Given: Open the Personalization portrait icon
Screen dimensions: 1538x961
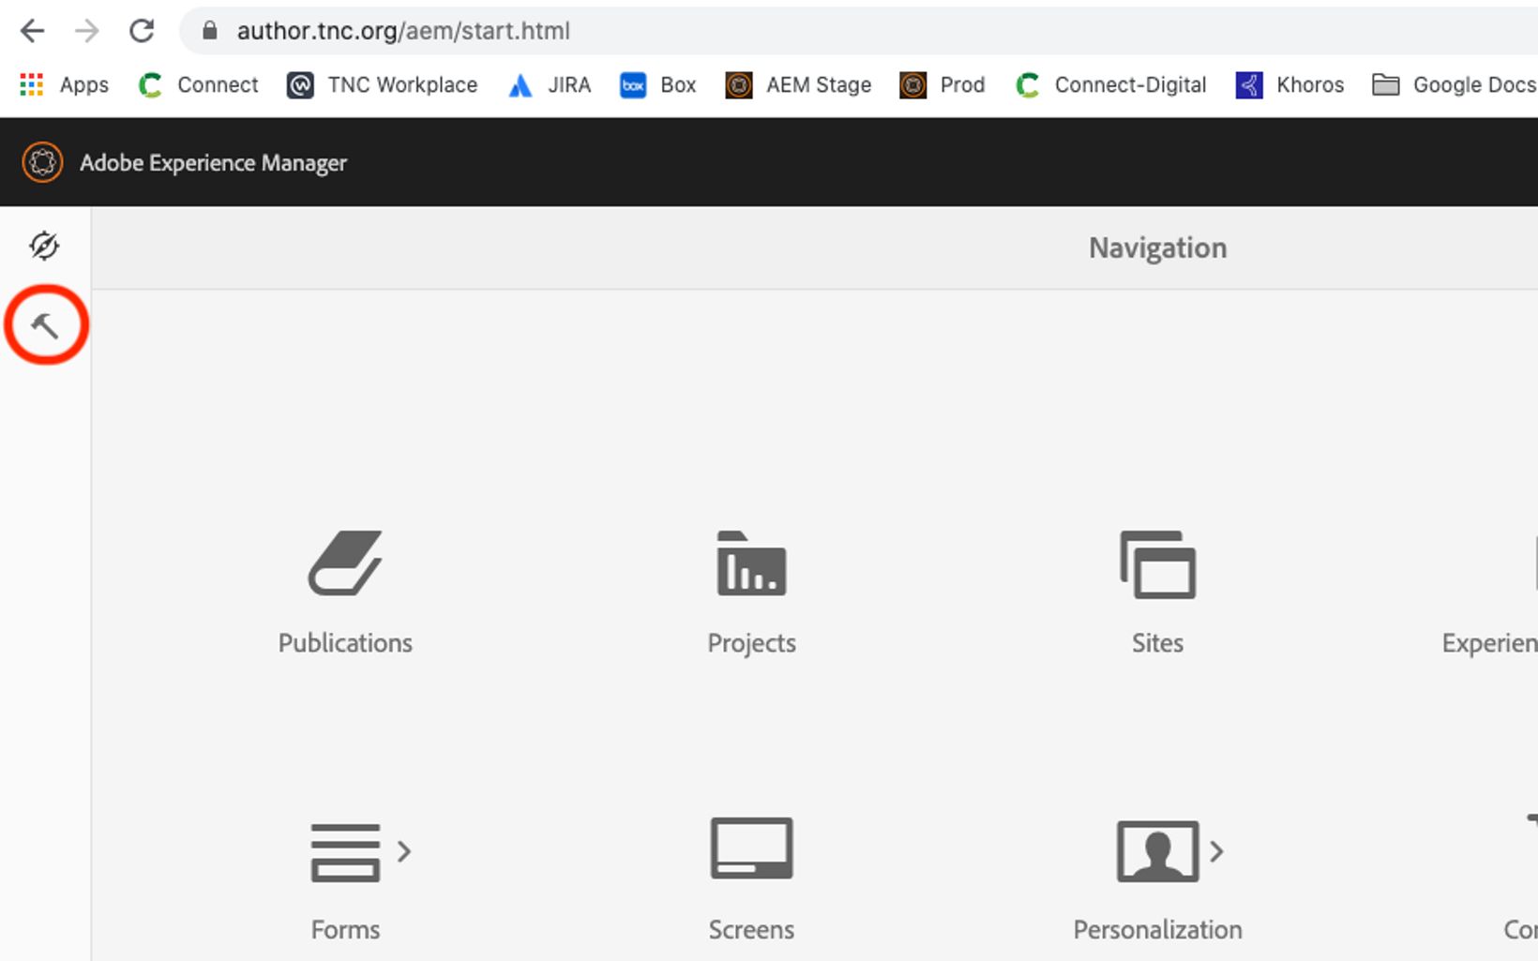Looking at the screenshot, I should pyautogui.click(x=1157, y=851).
